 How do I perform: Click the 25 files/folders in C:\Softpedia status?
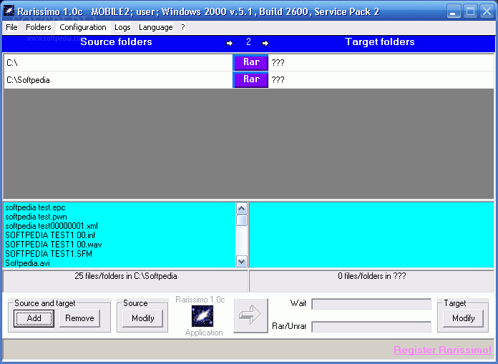pyautogui.click(x=126, y=276)
